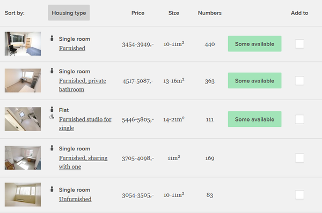This screenshot has width=322, height=213.
Task: Click person icon next to Flat listing
Action: pyautogui.click(x=52, y=109)
